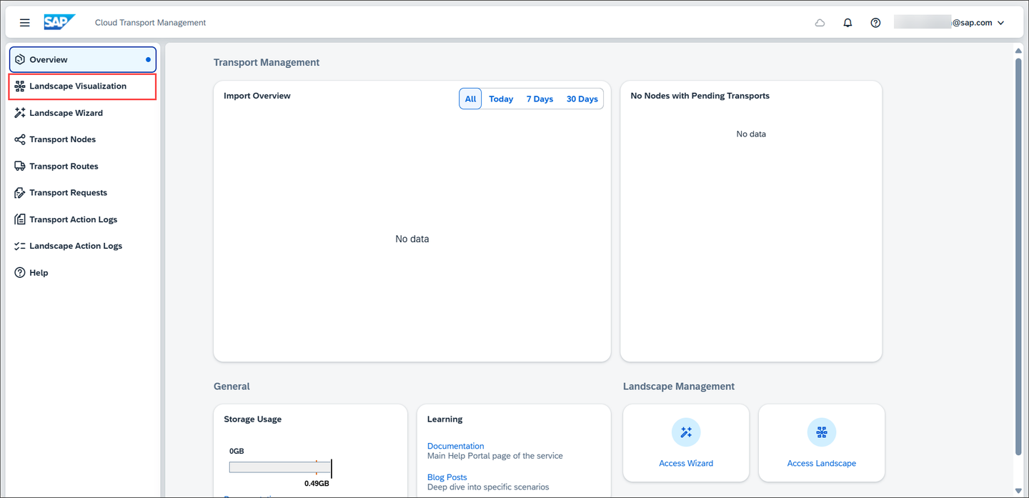
Task: Click the scrollbar up arrow
Action: pos(1018,50)
